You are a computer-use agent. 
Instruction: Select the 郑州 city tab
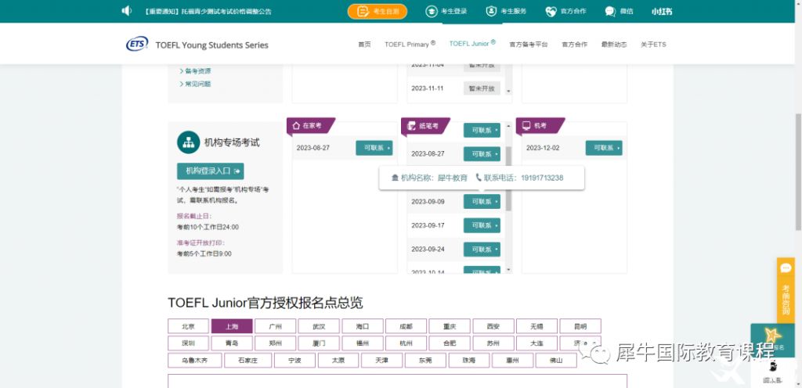tap(275, 343)
